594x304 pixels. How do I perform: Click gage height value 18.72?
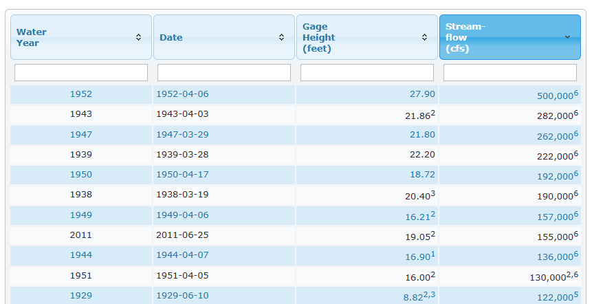click(x=422, y=175)
